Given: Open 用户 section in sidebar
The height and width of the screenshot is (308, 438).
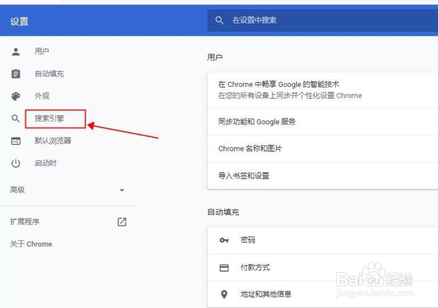Looking at the screenshot, I should pyautogui.click(x=42, y=51).
